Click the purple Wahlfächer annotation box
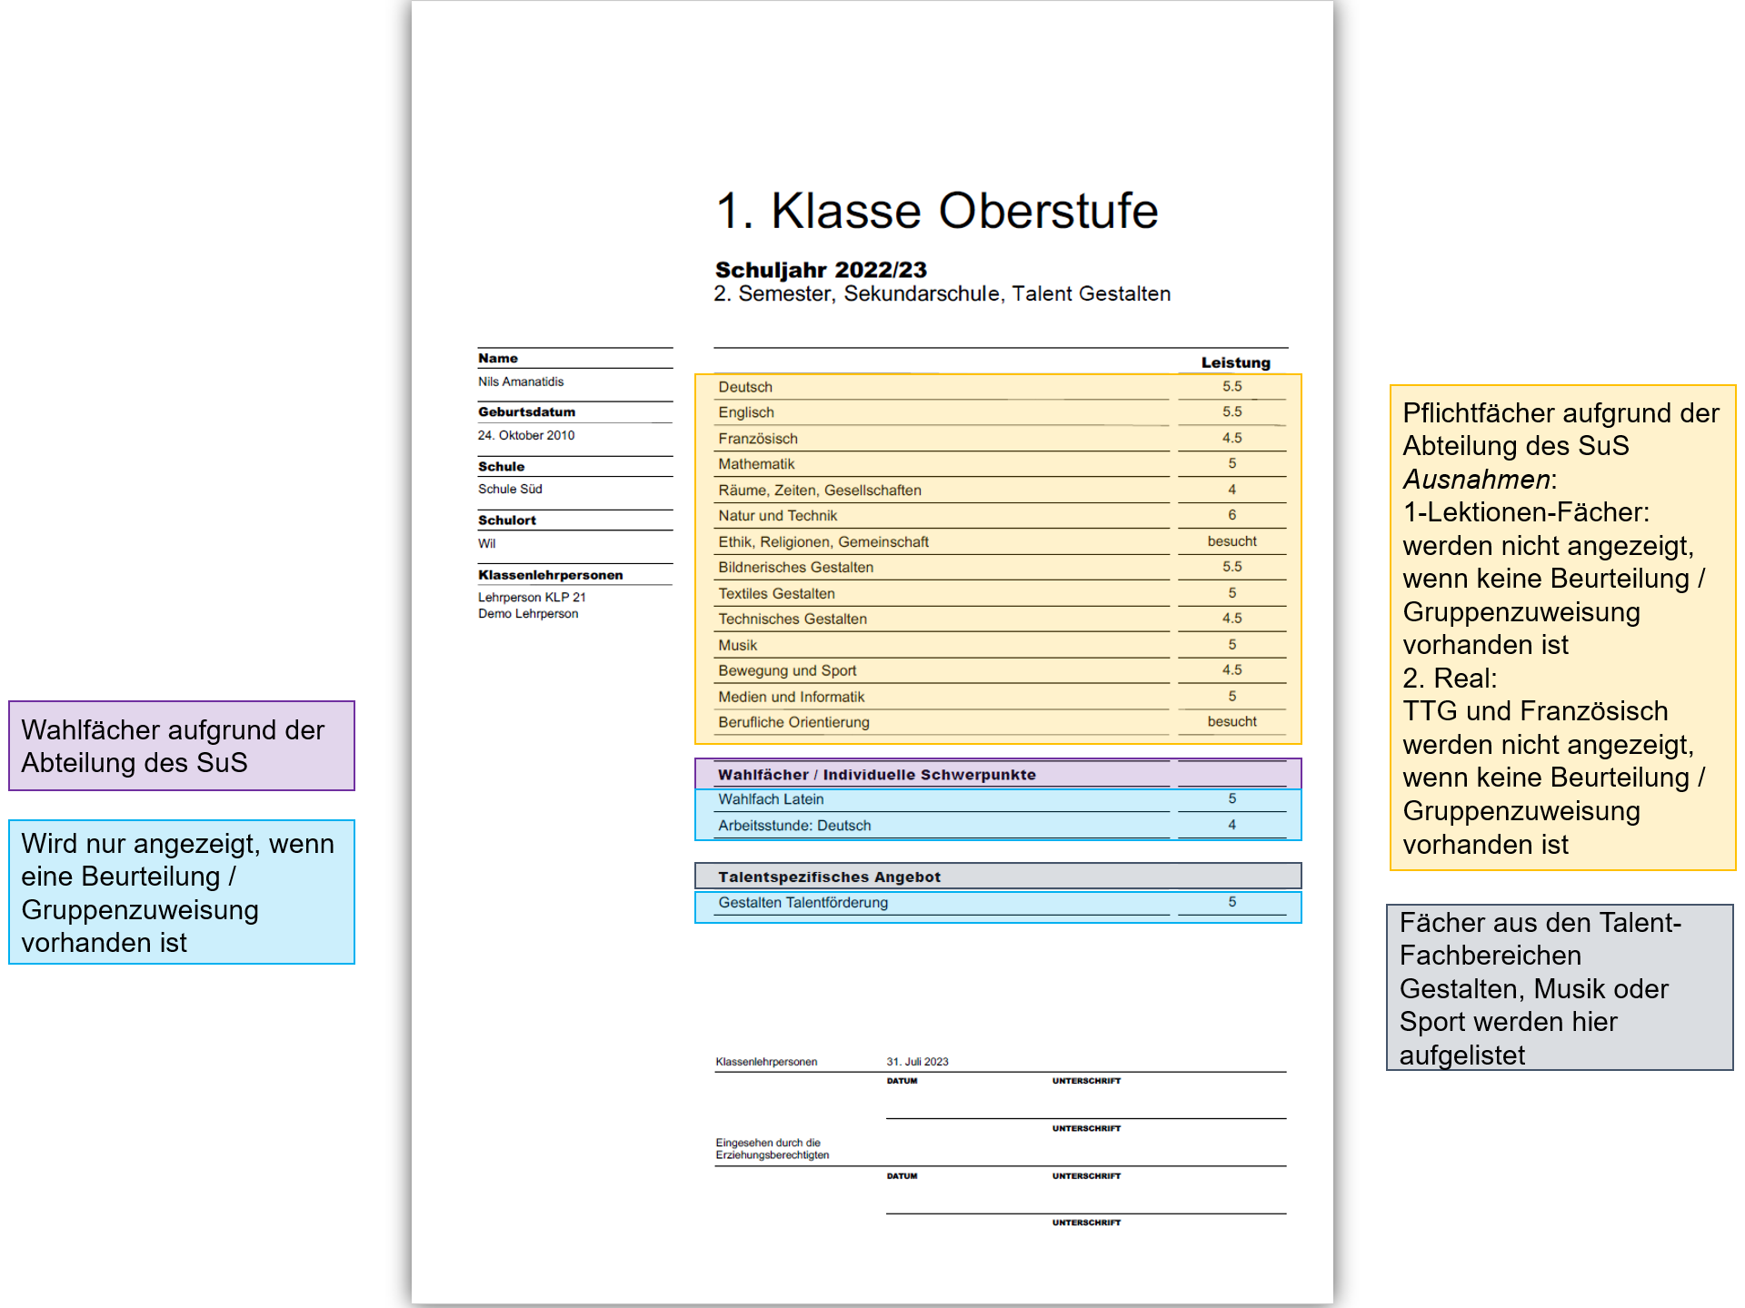 pos(181,746)
